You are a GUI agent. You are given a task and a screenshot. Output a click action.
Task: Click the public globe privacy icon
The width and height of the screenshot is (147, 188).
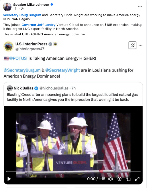click(x=22, y=9)
